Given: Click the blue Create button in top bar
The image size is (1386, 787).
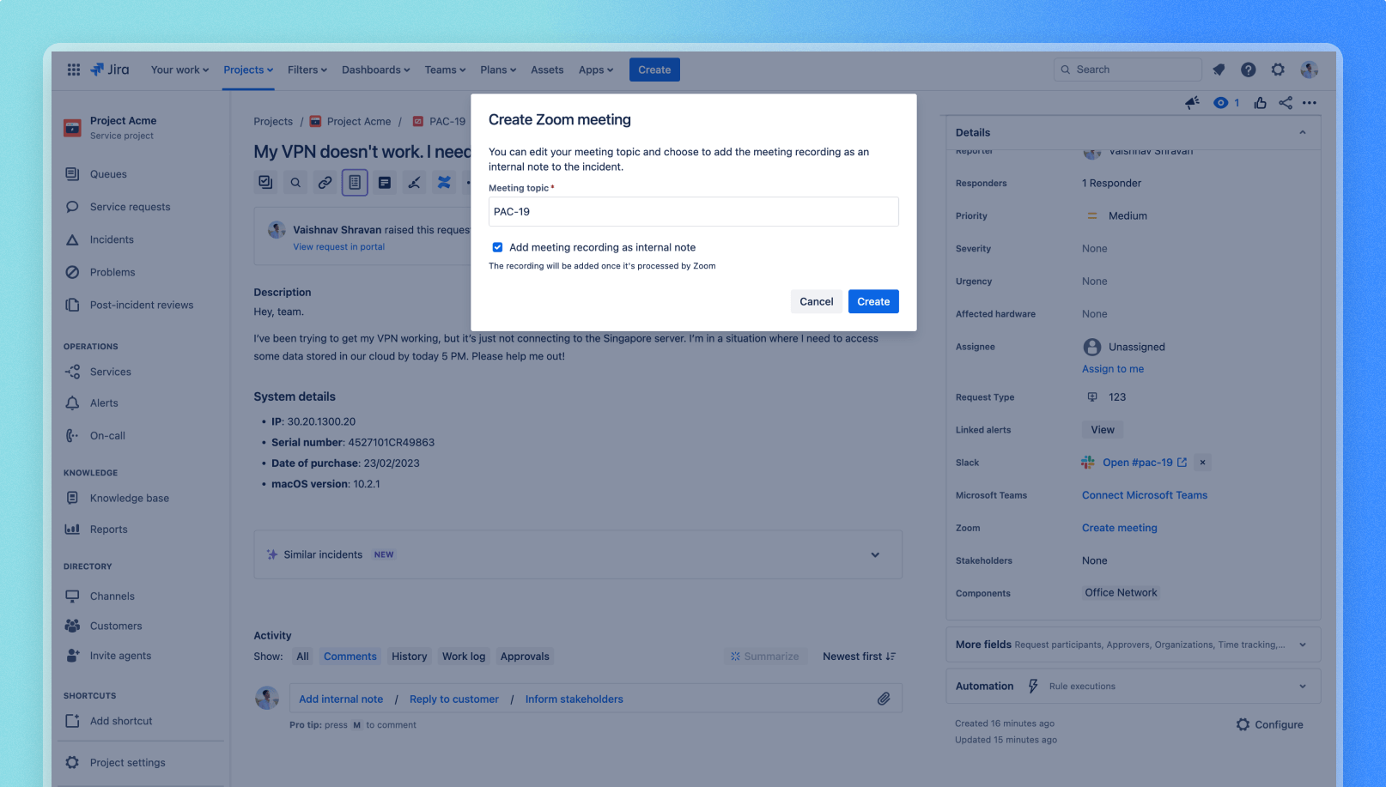Looking at the screenshot, I should tap(654, 70).
